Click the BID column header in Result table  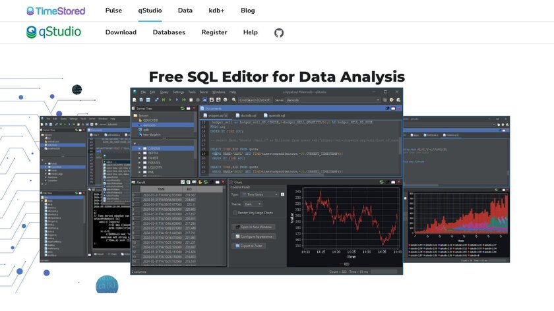point(189,190)
